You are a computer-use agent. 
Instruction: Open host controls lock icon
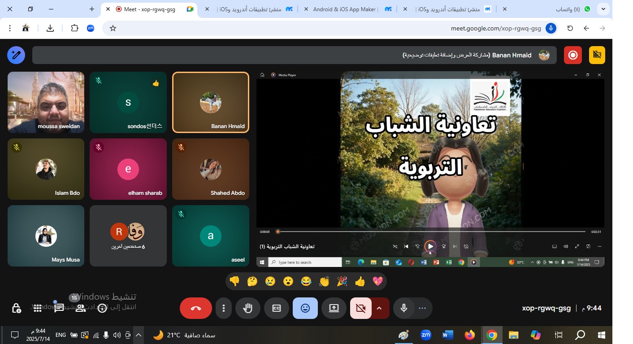(x=16, y=308)
